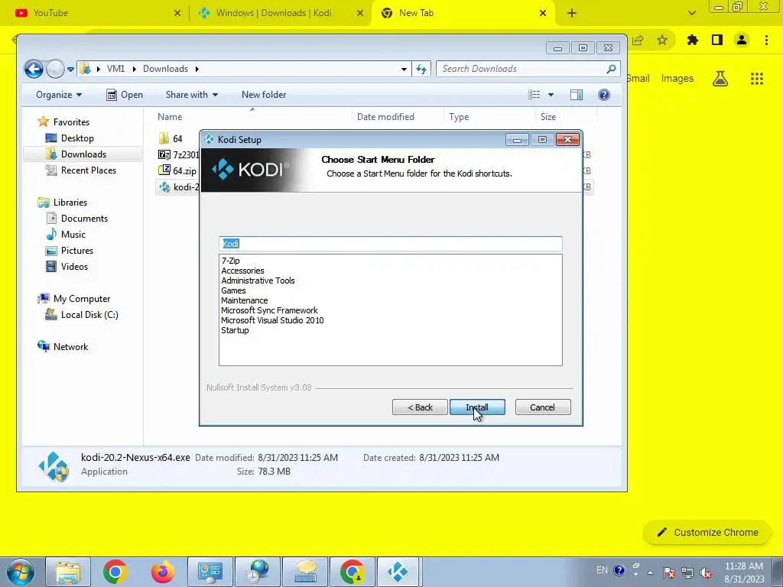Switch to the YouTube browser tab
The image size is (783, 587).
tap(95, 13)
